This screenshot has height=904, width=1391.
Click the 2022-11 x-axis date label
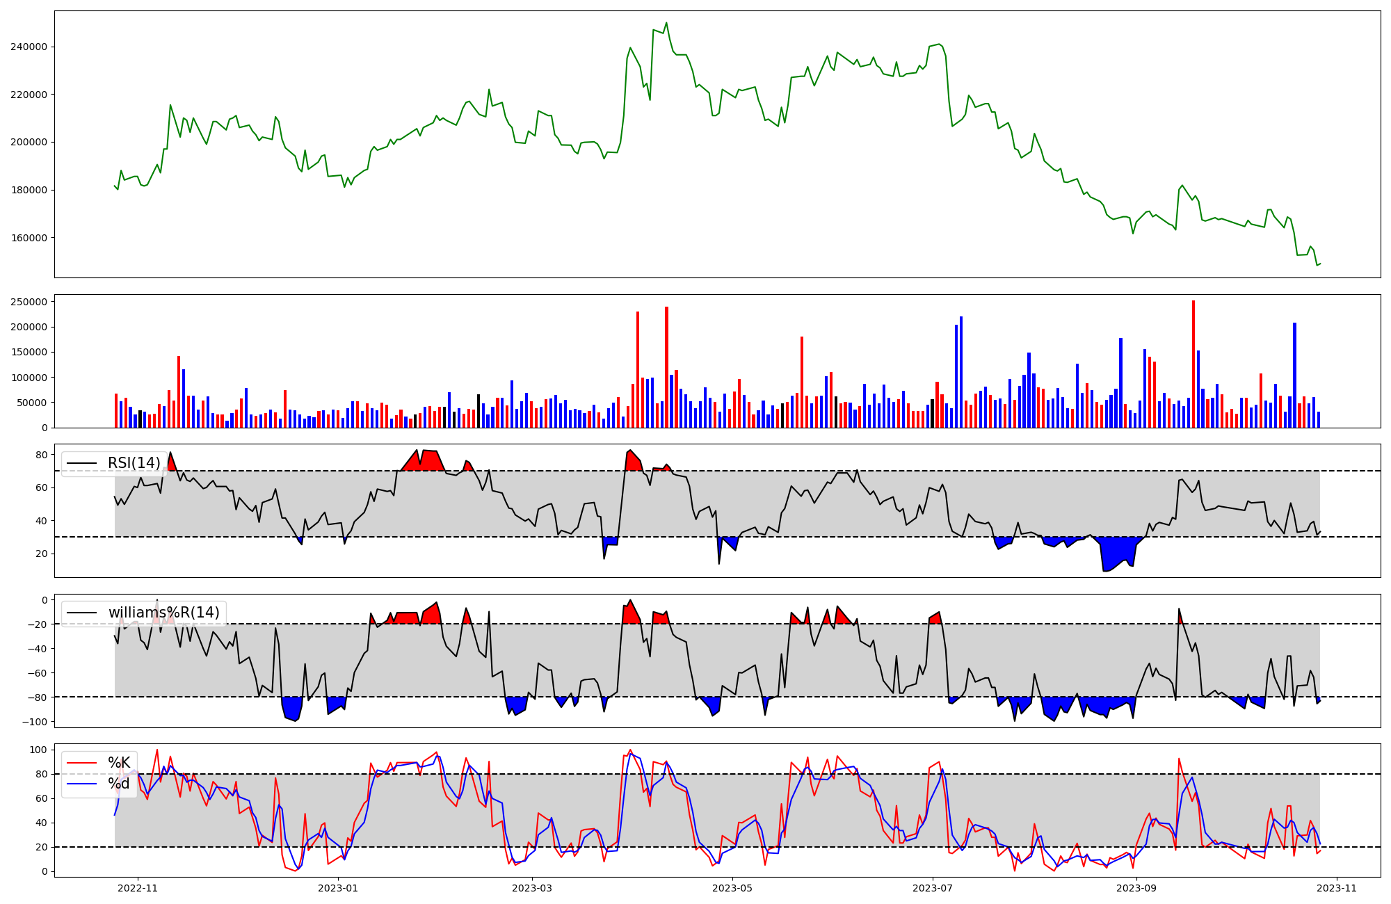click(x=138, y=888)
